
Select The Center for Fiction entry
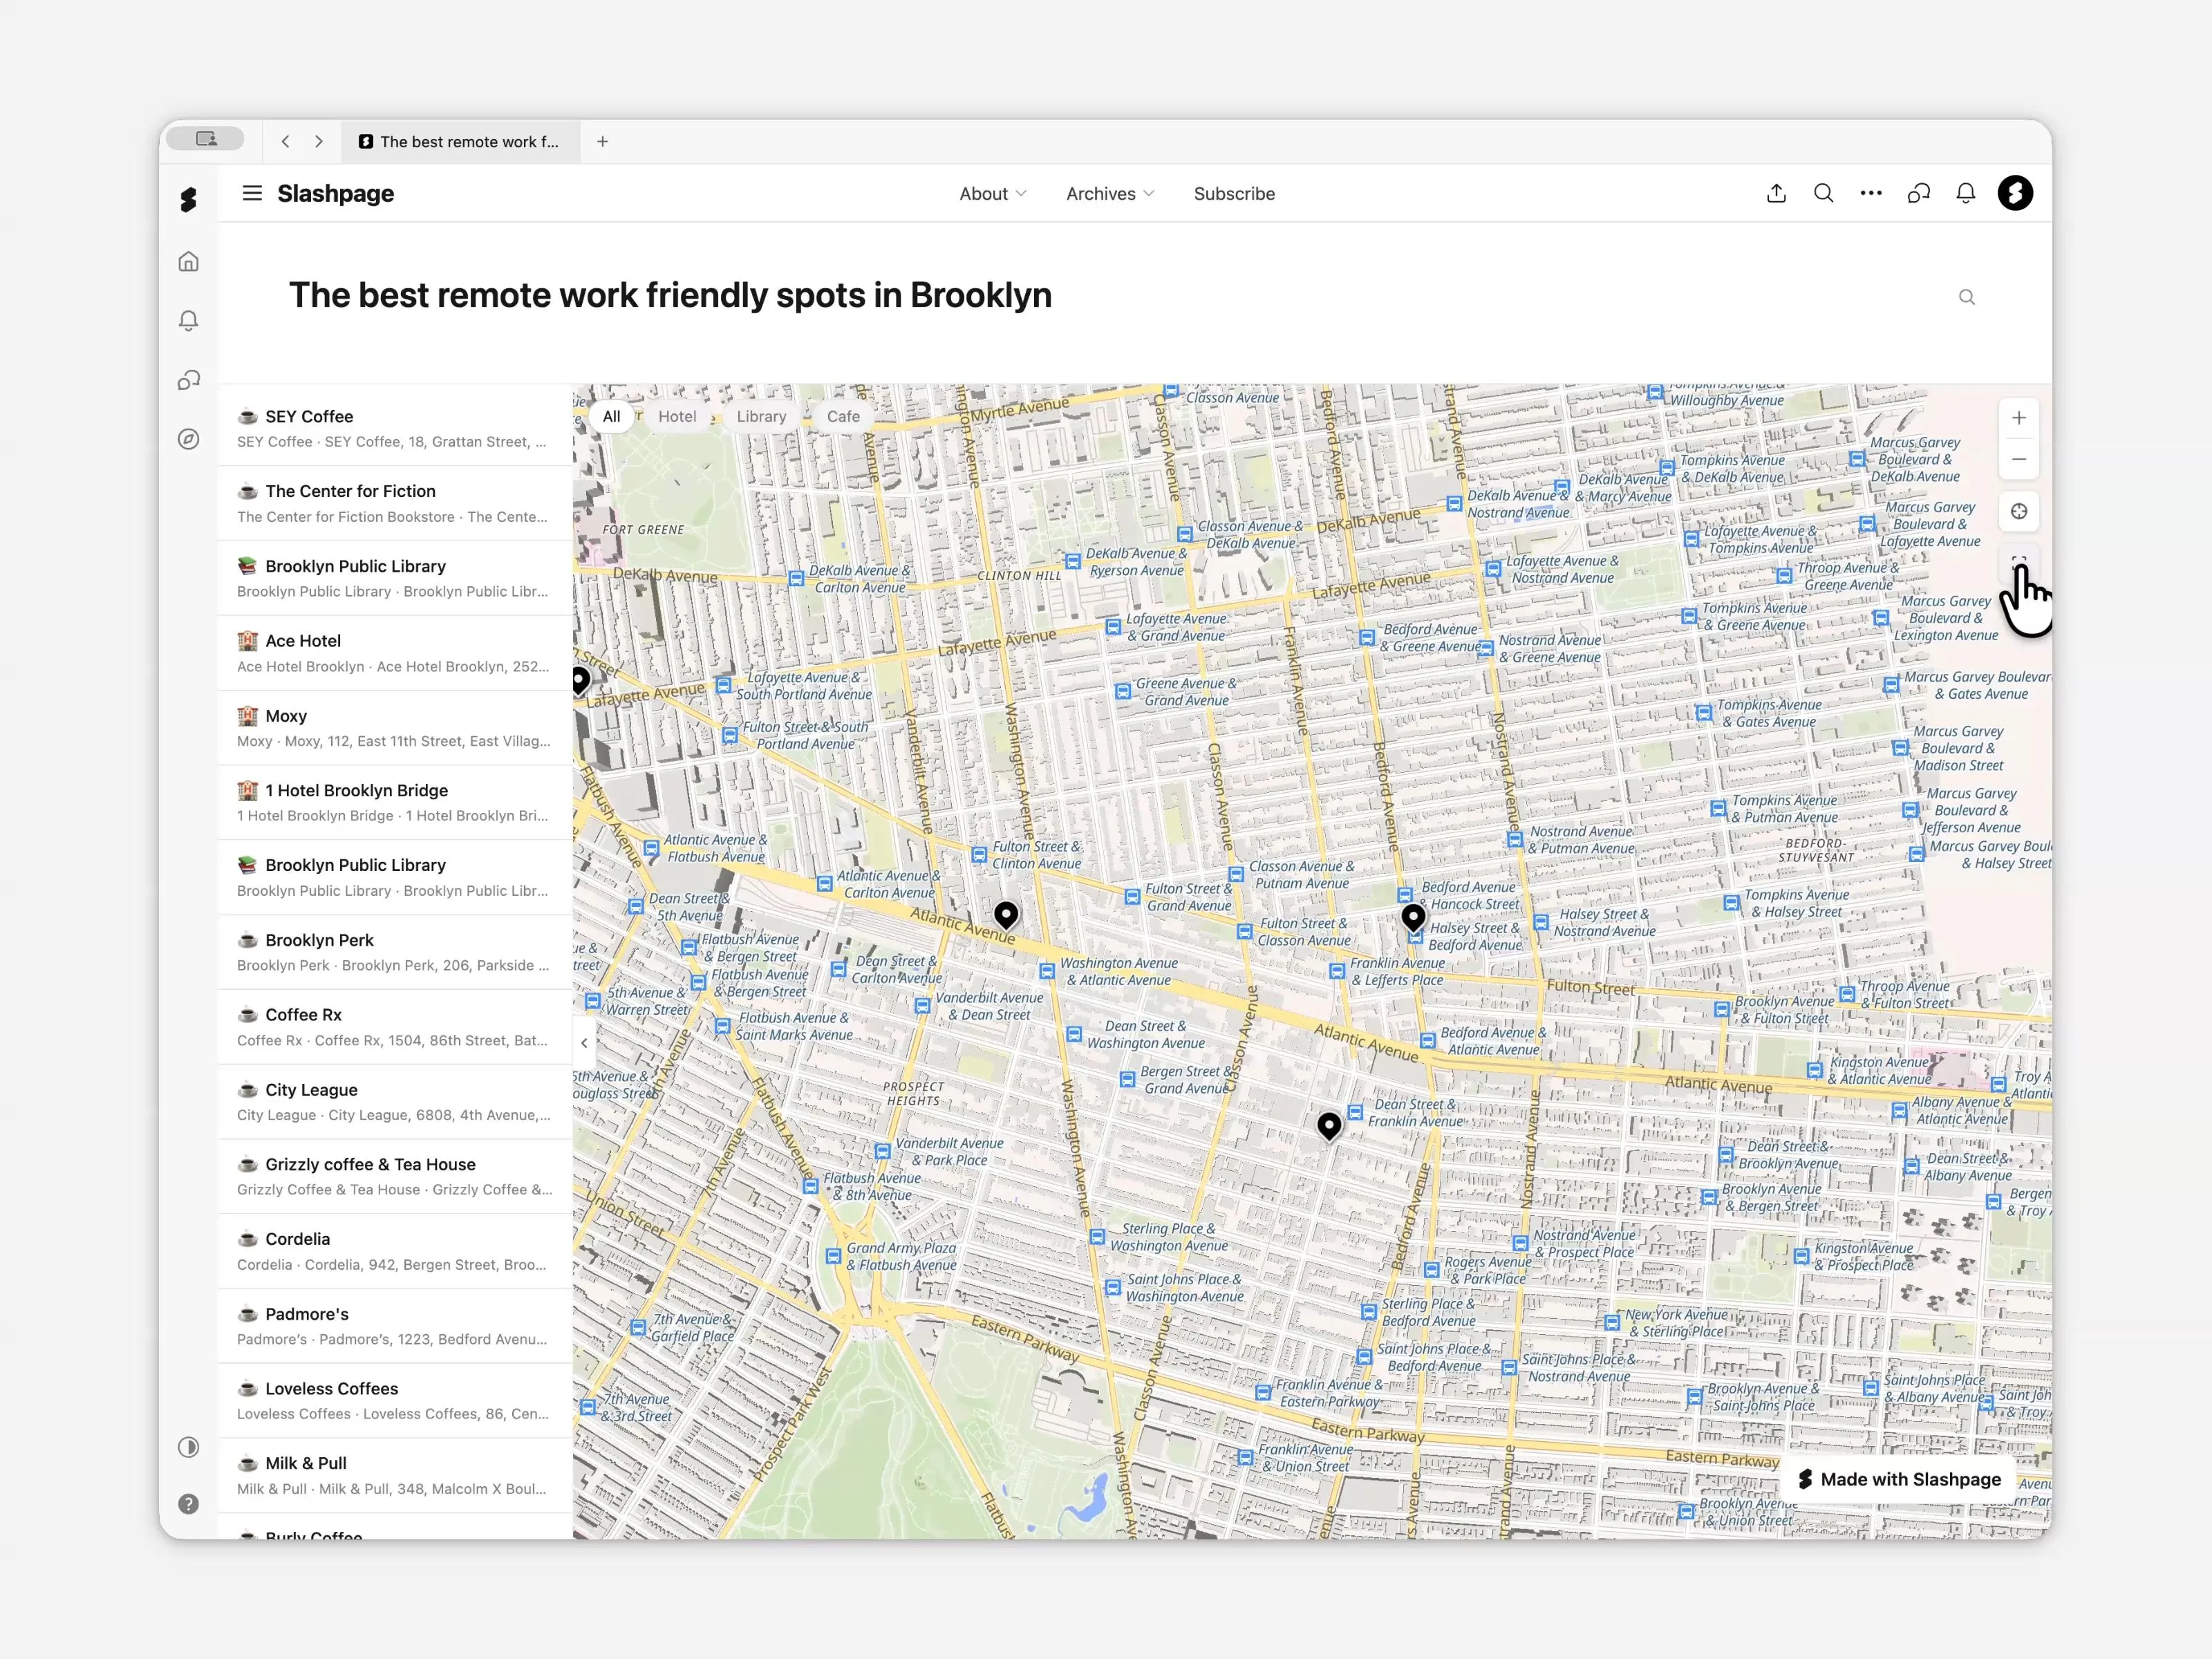click(x=395, y=504)
